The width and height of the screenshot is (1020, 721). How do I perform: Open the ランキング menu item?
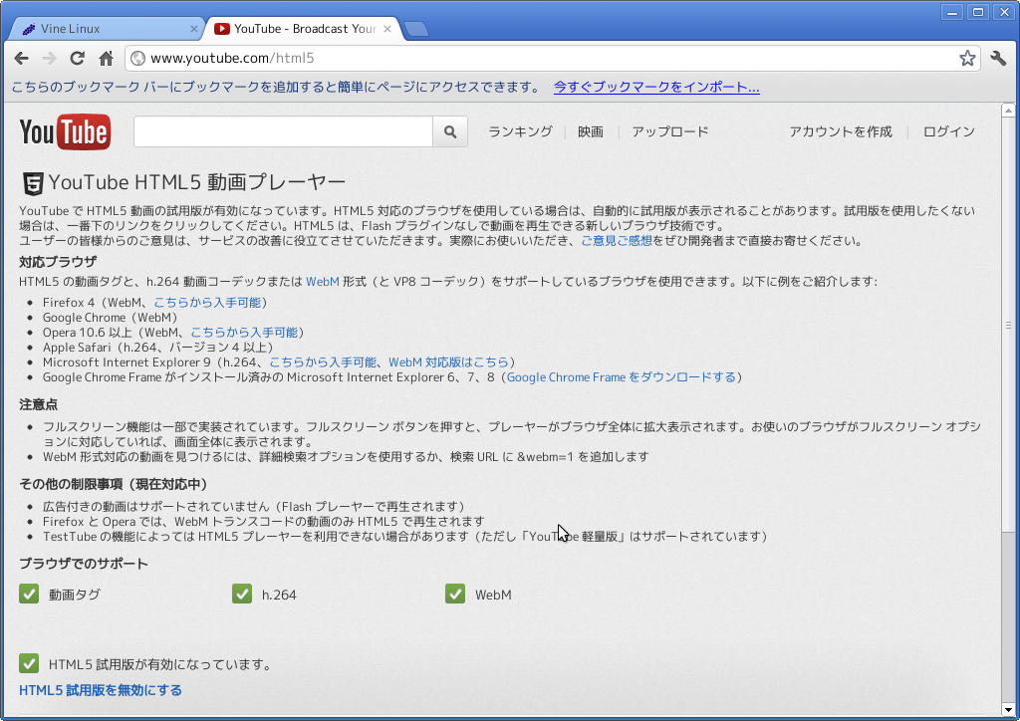point(520,132)
